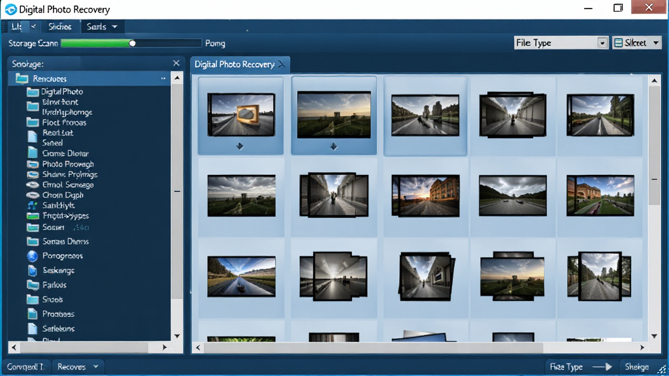The height and width of the screenshot is (376, 669).
Task: Open the Rencrooes folder options ellipsis
Action: pos(163,78)
